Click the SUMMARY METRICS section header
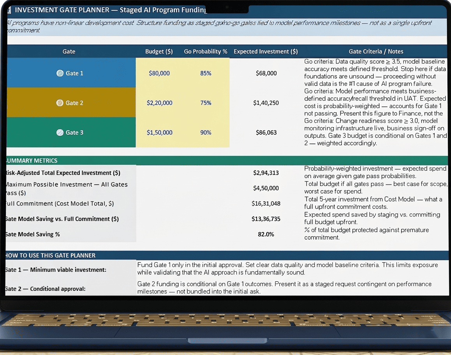 pos(227,160)
